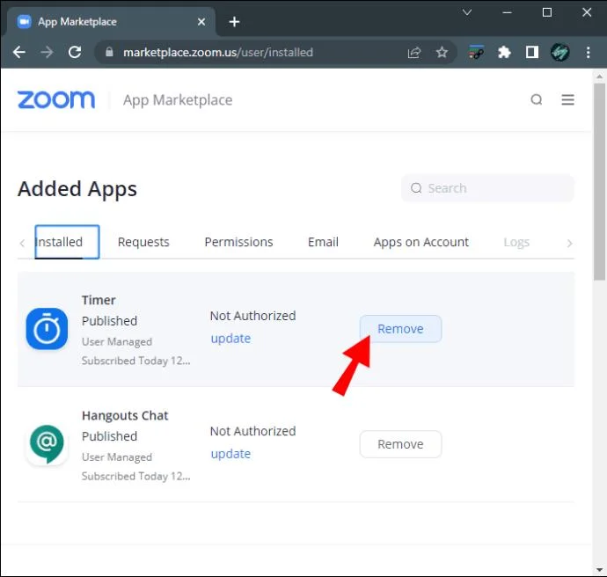Click update link for Timer
This screenshot has height=577, width=607.
coord(230,339)
